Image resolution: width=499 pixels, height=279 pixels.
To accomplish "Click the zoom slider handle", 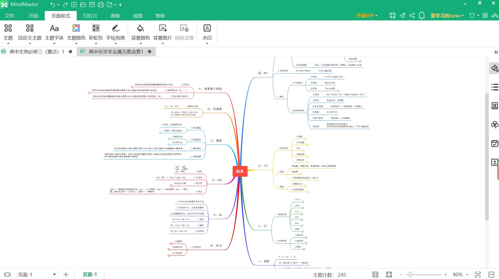I will [410, 275].
